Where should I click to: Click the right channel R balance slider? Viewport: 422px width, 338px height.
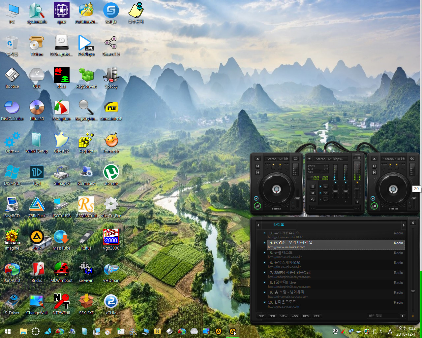click(346, 191)
